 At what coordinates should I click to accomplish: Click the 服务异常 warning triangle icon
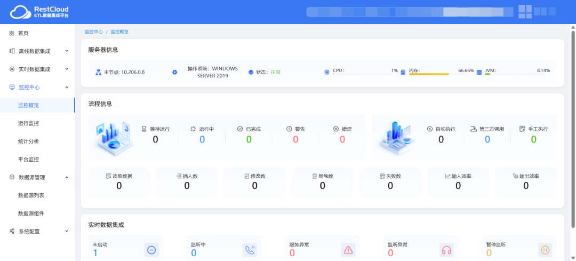[348, 250]
